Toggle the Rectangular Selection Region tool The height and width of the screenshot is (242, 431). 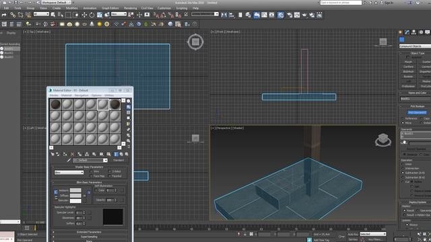(x=68, y=15)
